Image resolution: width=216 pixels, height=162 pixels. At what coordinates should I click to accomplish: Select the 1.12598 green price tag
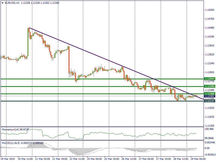210,86
